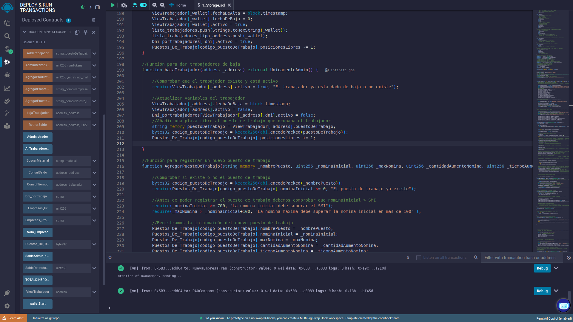Open the File Explorer sidebar icon
The width and height of the screenshot is (573, 322).
[7, 23]
